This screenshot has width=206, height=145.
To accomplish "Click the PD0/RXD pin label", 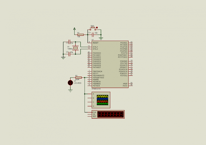I will pyautogui.click(x=124, y=61).
